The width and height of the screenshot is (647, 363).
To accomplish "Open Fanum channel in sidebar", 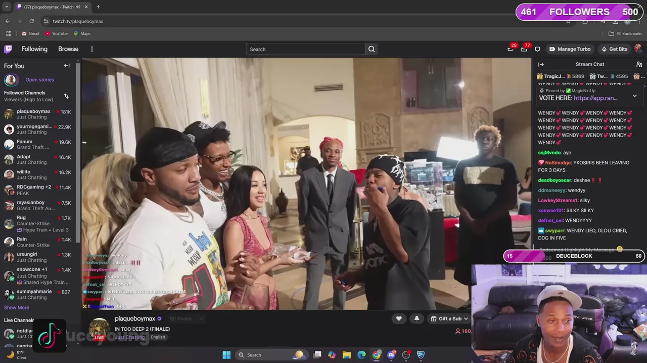I will coord(38,144).
